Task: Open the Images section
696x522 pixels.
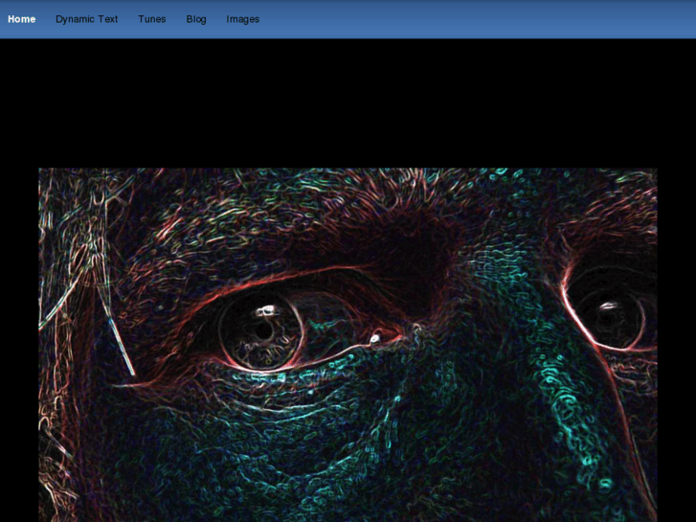Action: [243, 19]
